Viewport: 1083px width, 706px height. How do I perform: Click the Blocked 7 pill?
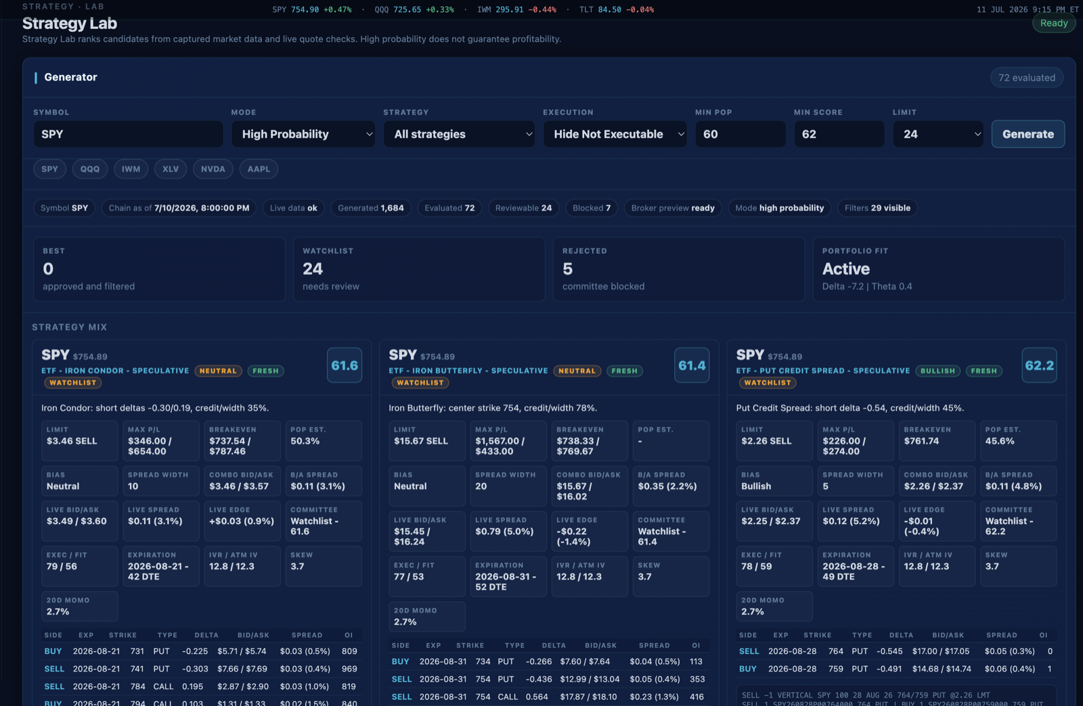(592, 208)
